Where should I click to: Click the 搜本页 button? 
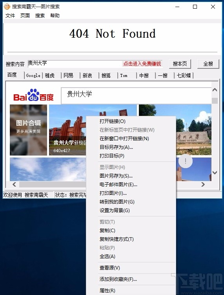[180, 64]
